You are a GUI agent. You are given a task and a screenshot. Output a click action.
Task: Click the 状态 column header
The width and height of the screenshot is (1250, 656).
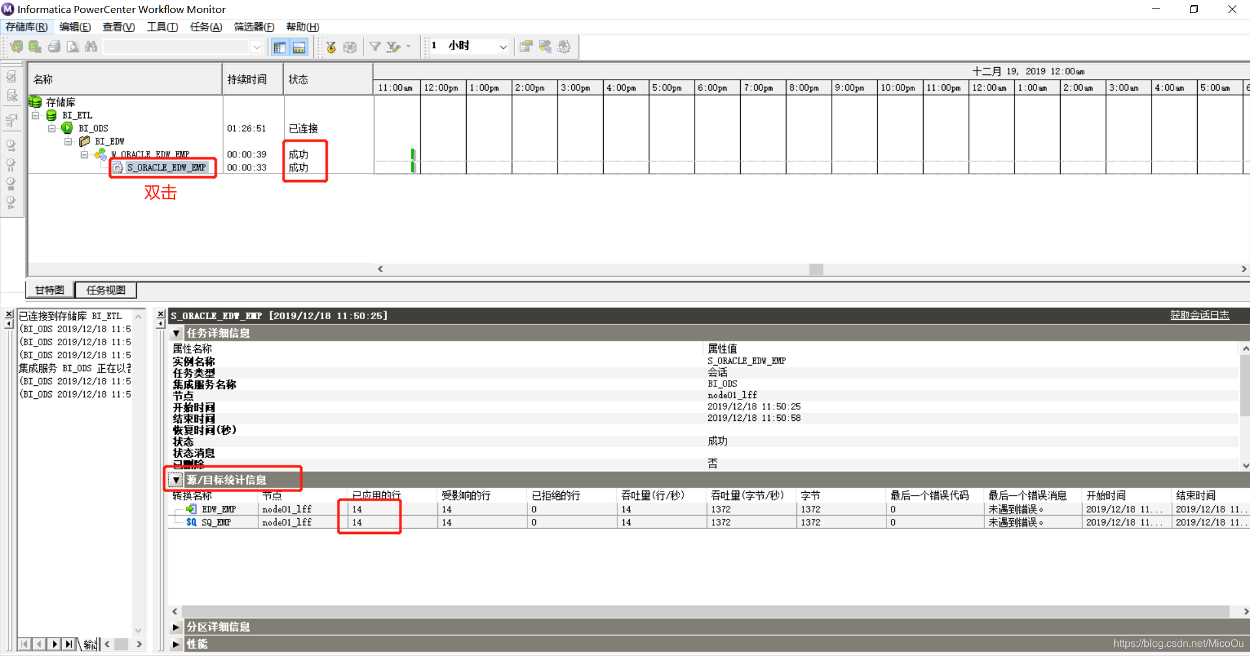pyautogui.click(x=328, y=80)
